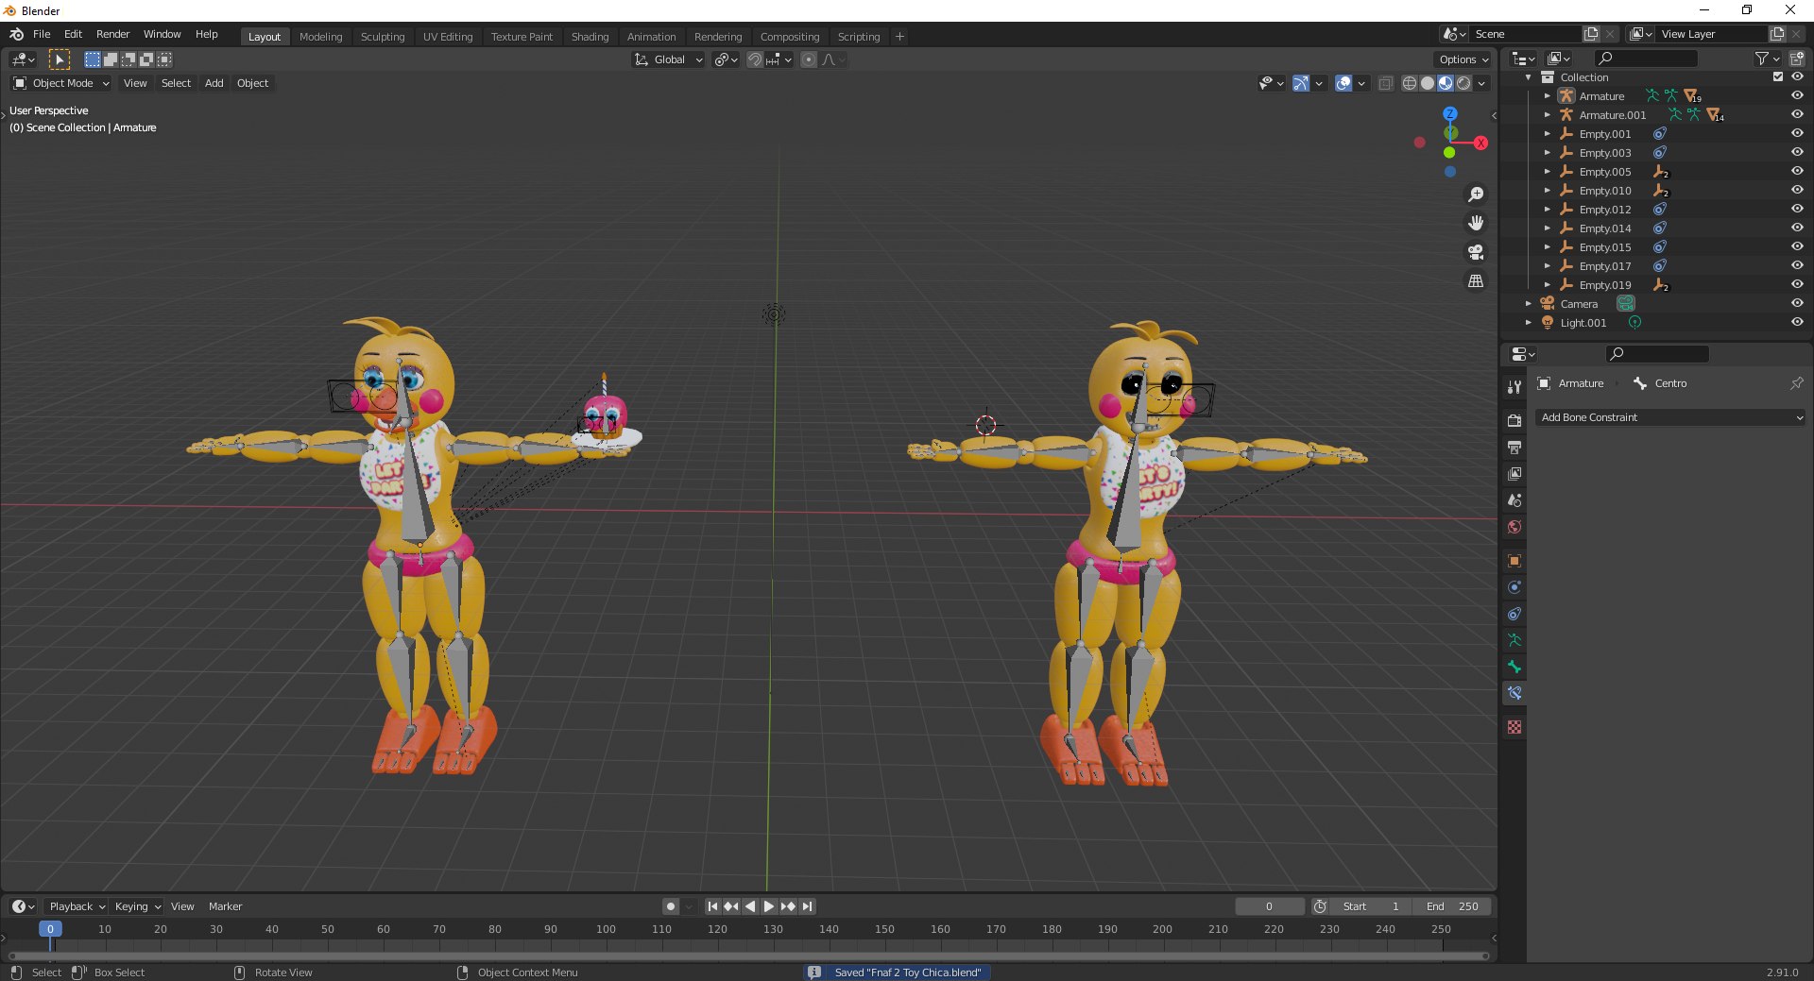Viewport: 1814px width, 981px height.
Task: Hide Armature.001 in viewport
Action: 1797,115
